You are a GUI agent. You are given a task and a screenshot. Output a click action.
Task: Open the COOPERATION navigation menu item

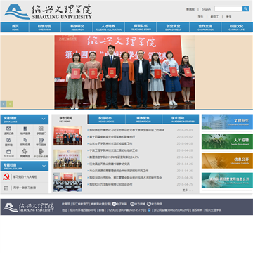(205, 27)
